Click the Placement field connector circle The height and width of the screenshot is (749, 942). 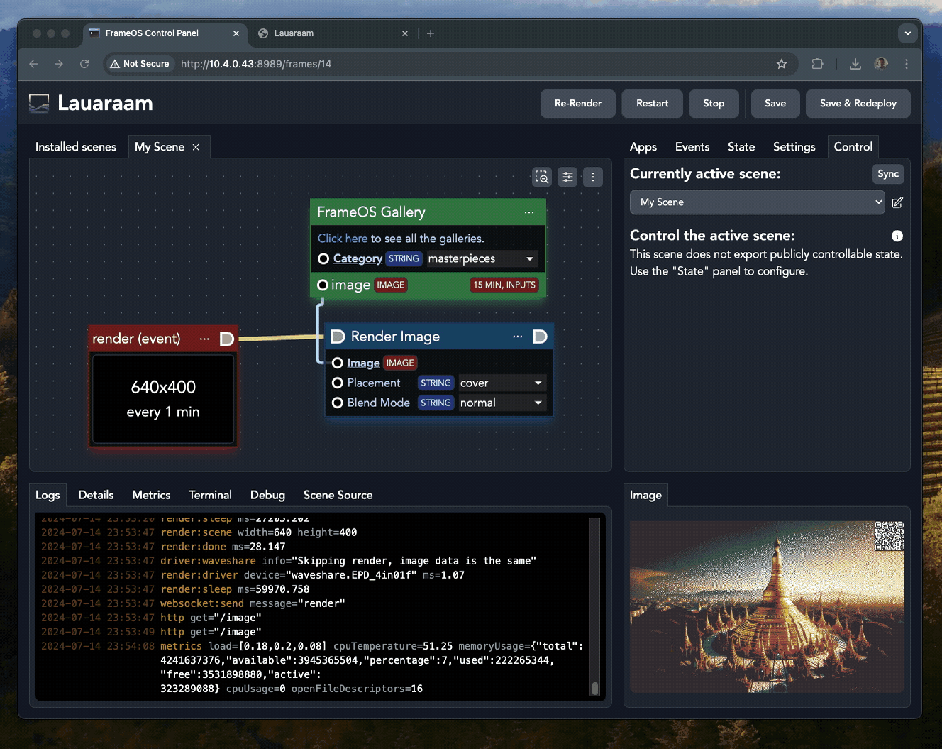click(x=338, y=383)
